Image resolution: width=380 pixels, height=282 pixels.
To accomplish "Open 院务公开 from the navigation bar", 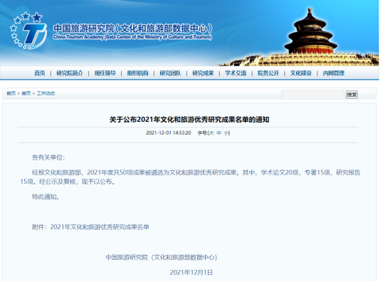I will [268, 73].
